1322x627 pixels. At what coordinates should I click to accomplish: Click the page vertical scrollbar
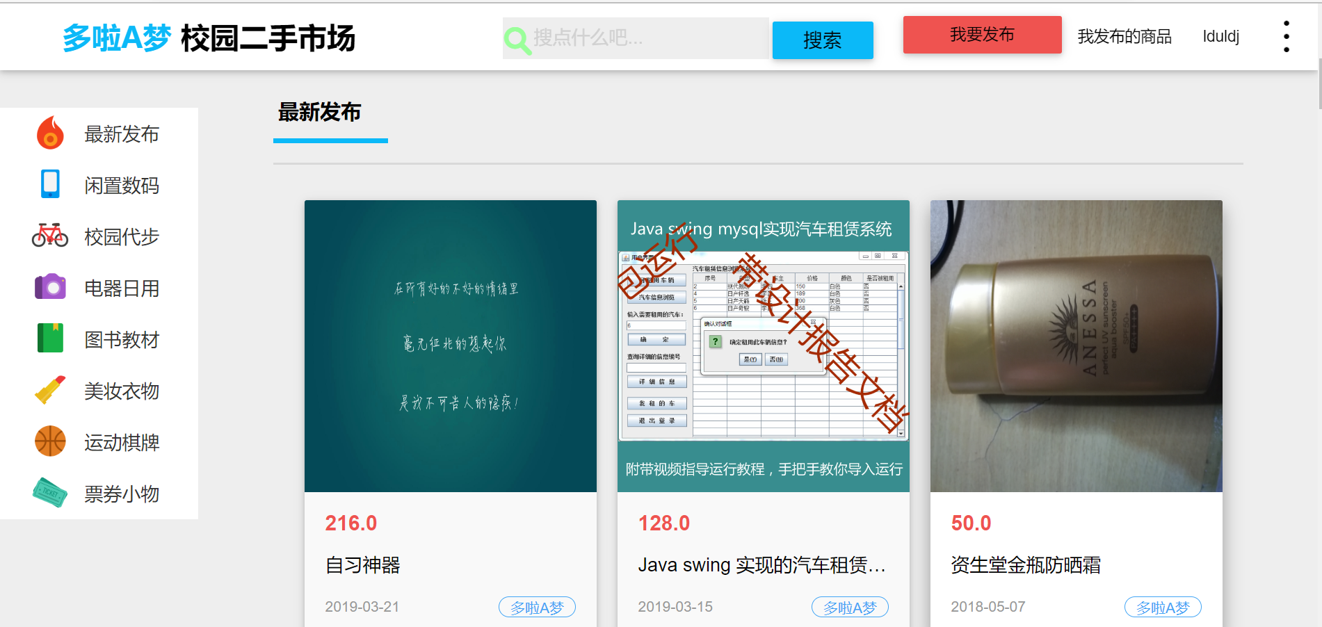1319,83
